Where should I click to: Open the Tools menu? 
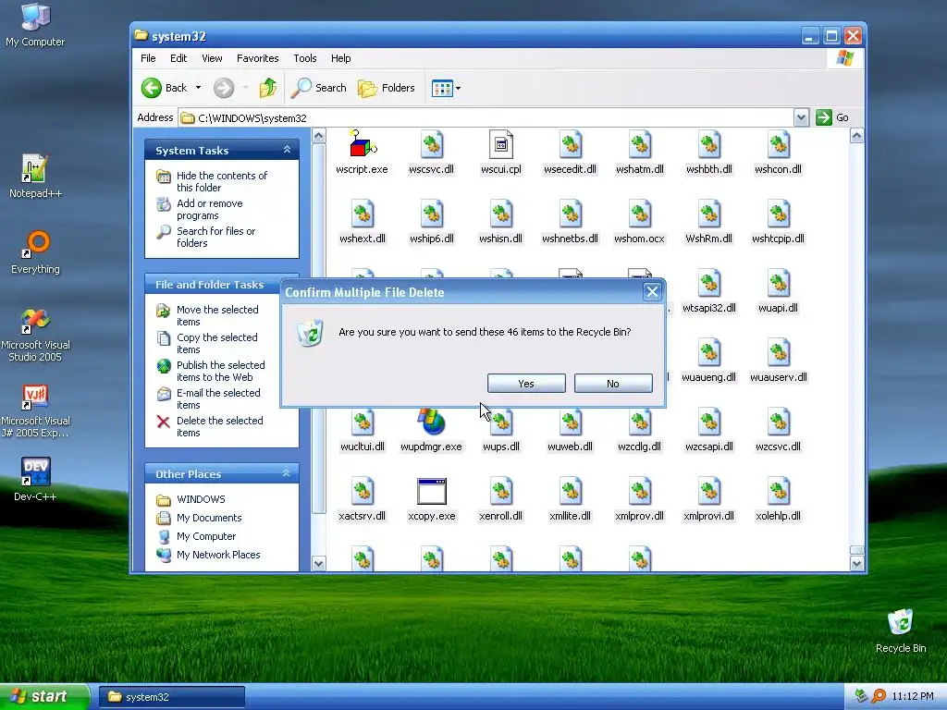[x=305, y=58]
